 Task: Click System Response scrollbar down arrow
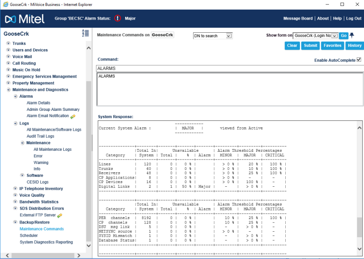click(359, 249)
